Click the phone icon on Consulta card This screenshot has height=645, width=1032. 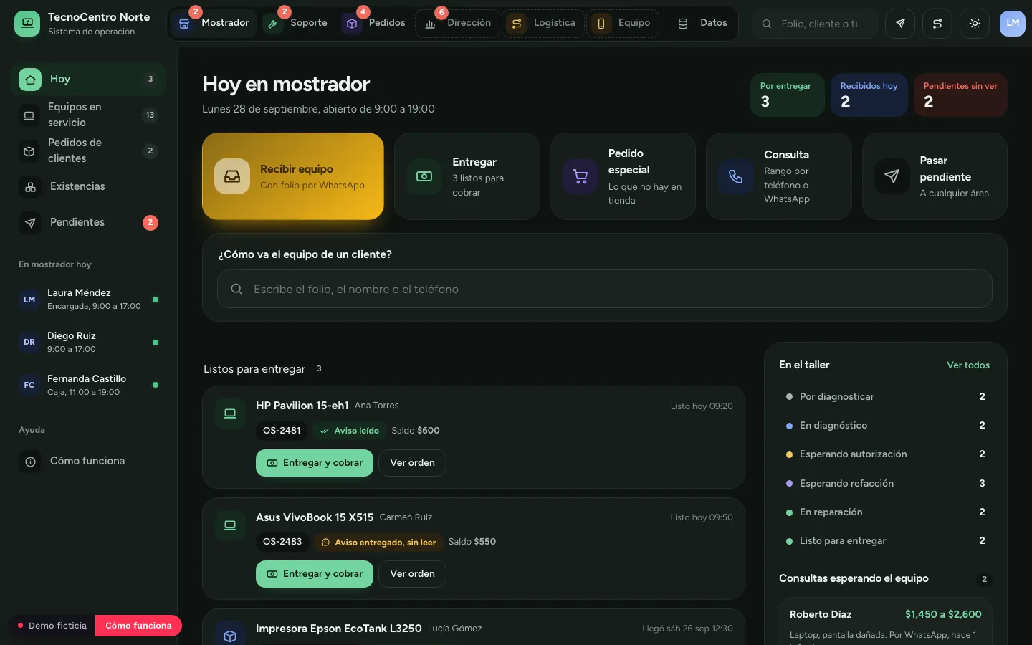pos(736,176)
